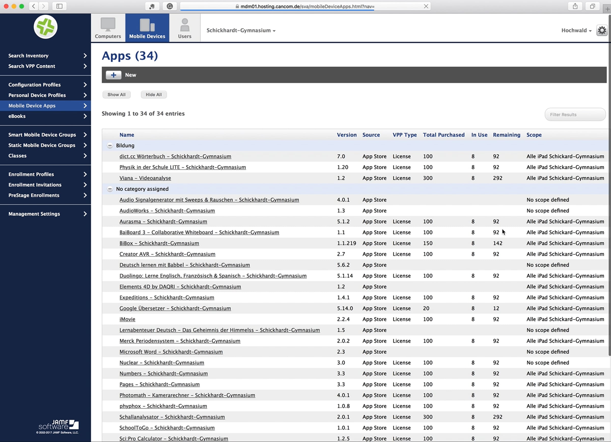The height and width of the screenshot is (442, 611).
Task: Click the Show All button
Action: coord(116,95)
